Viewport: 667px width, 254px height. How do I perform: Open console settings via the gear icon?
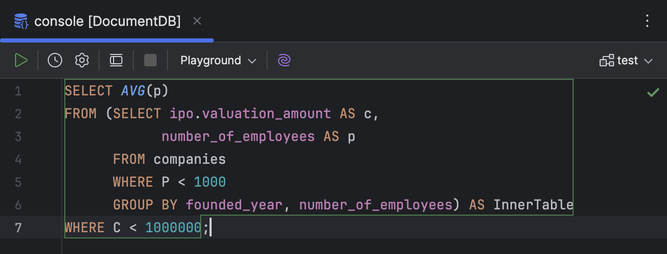click(82, 61)
